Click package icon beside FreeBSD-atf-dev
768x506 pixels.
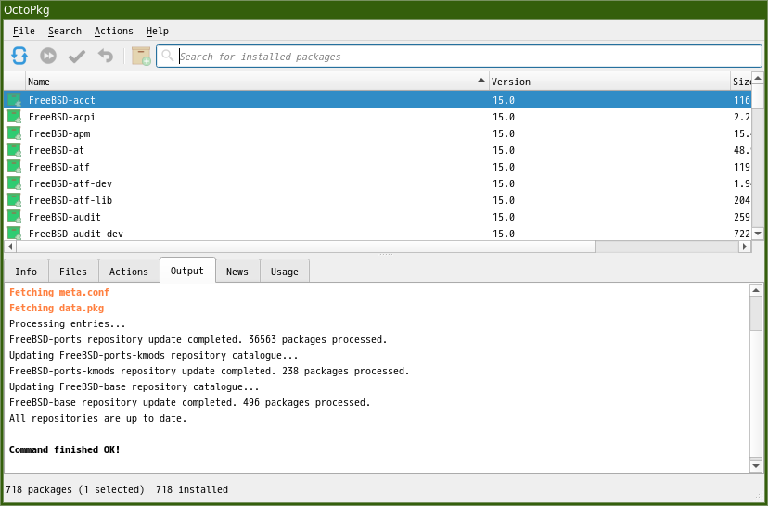tap(14, 183)
